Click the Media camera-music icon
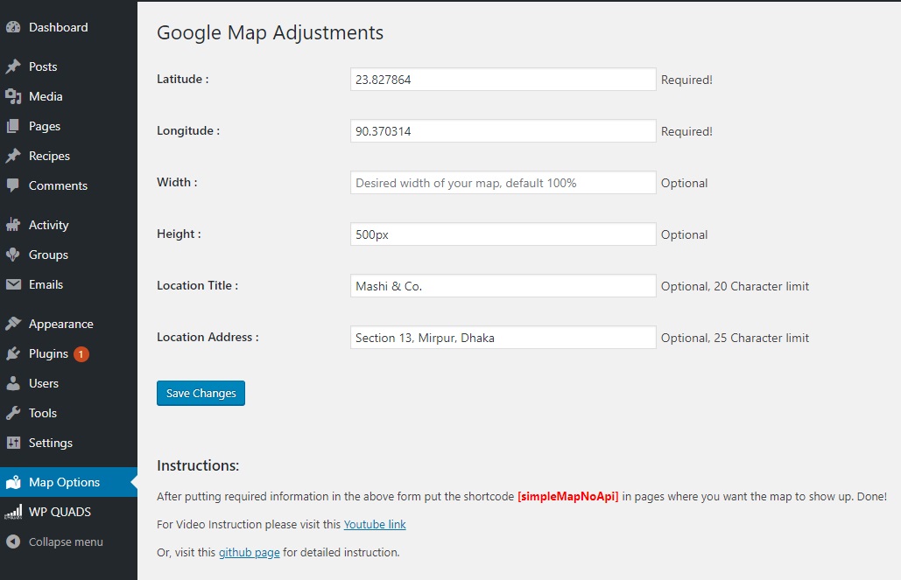This screenshot has width=901, height=580. (13, 96)
